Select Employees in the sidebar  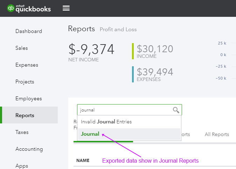(29, 99)
